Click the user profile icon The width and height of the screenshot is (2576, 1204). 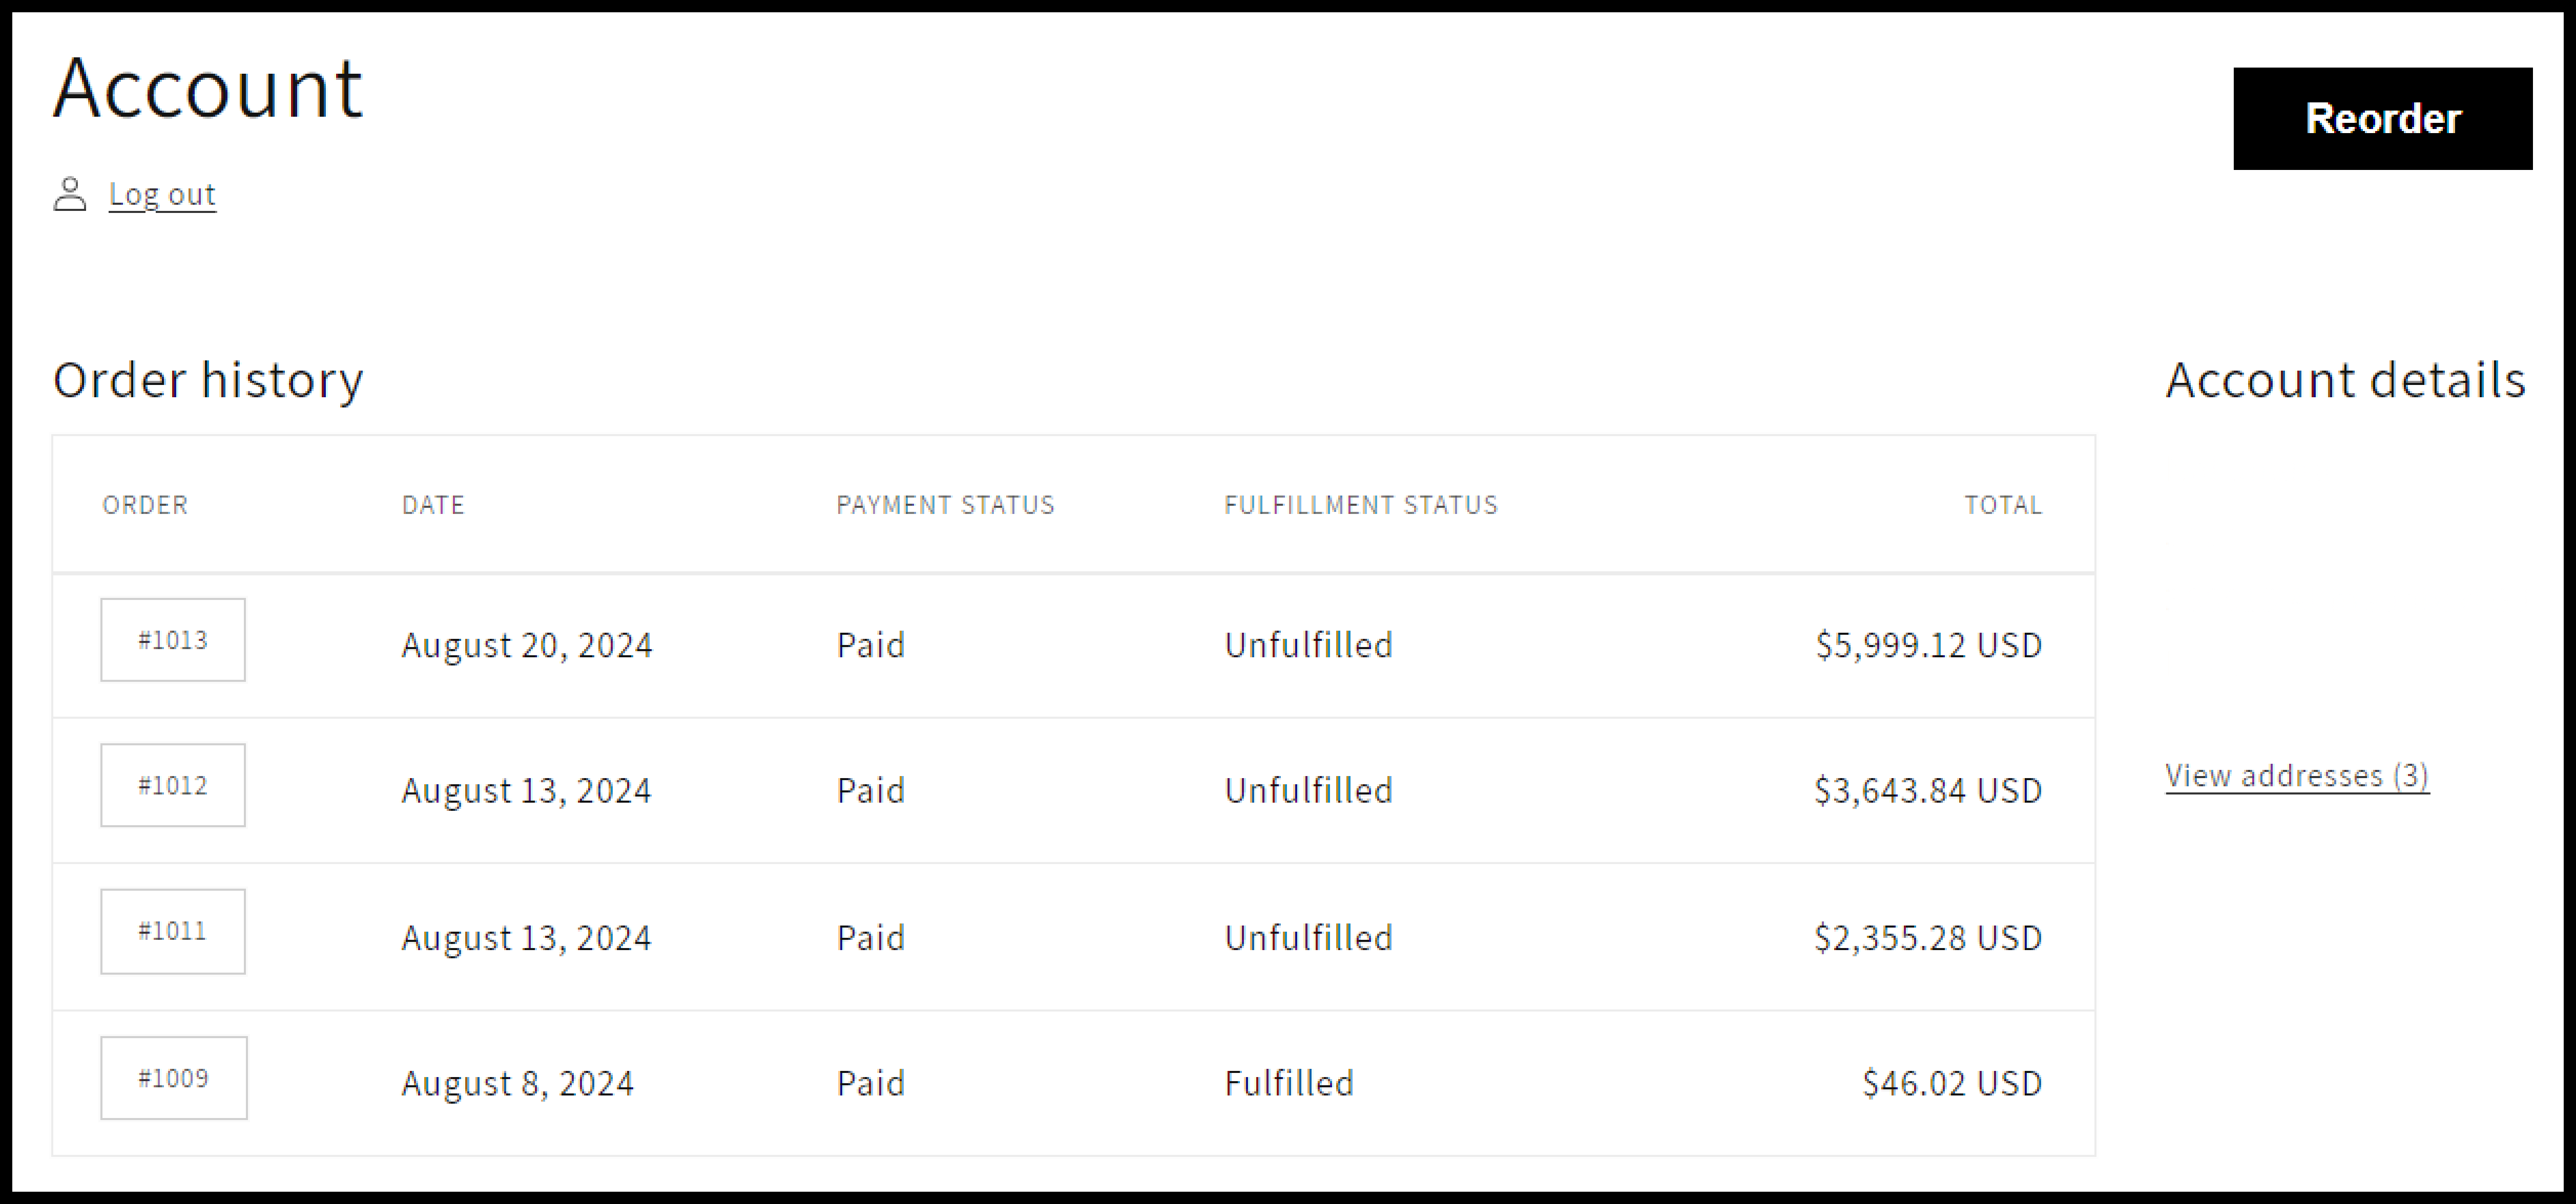(x=70, y=194)
